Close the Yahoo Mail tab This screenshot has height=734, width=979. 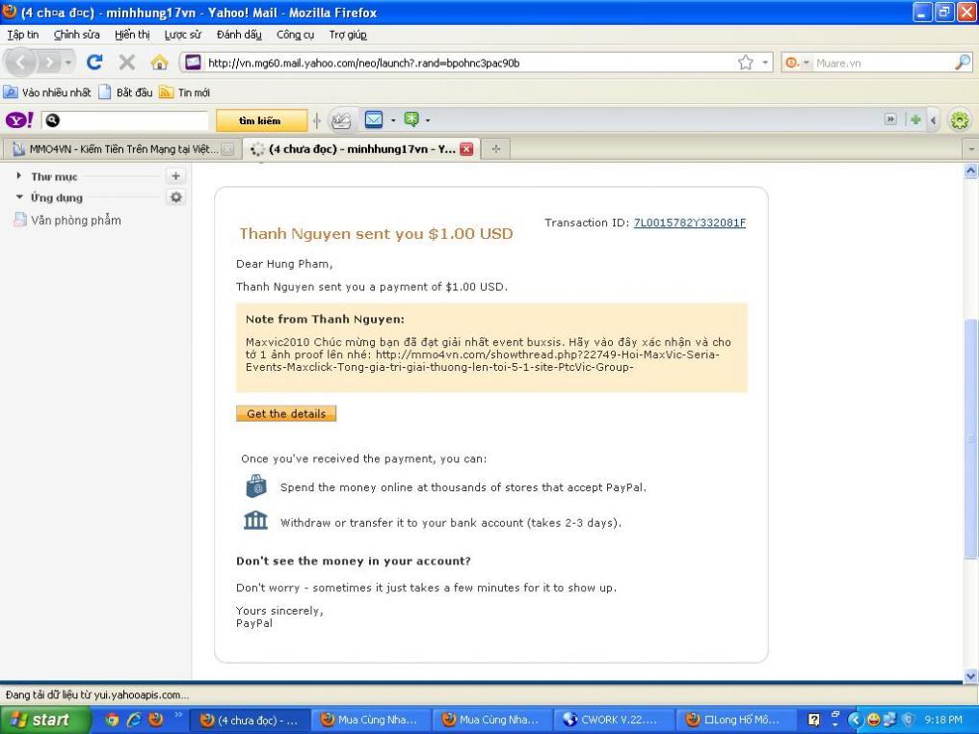pos(466,149)
